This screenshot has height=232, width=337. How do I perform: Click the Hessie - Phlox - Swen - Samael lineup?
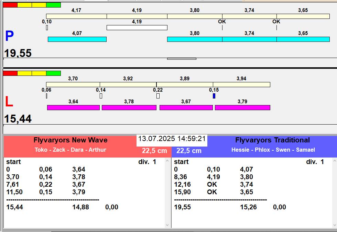click(x=273, y=150)
